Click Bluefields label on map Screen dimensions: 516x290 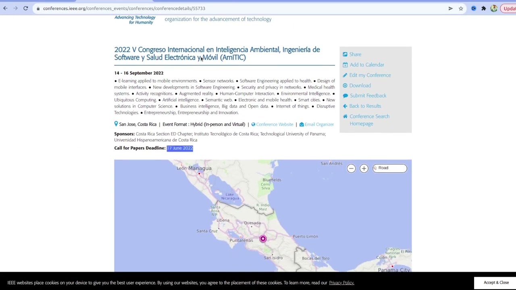click(272, 180)
